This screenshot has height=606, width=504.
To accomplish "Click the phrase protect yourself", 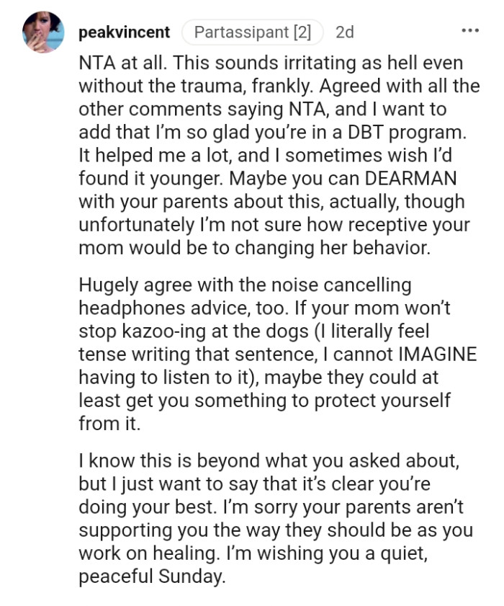I will tap(382, 401).
